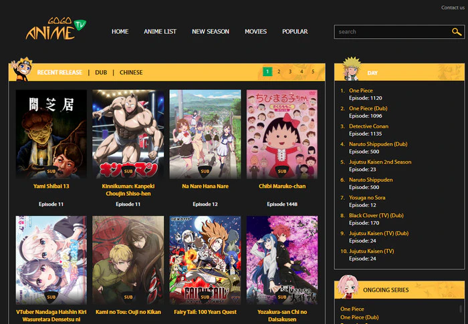Click Fairy Tail: 100 Years Quest title
The width and height of the screenshot is (468, 324).
[x=205, y=312]
